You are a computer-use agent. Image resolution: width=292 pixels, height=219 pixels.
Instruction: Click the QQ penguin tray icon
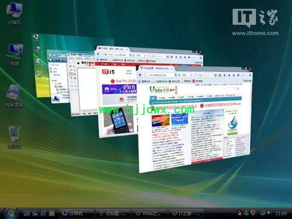click(239, 212)
